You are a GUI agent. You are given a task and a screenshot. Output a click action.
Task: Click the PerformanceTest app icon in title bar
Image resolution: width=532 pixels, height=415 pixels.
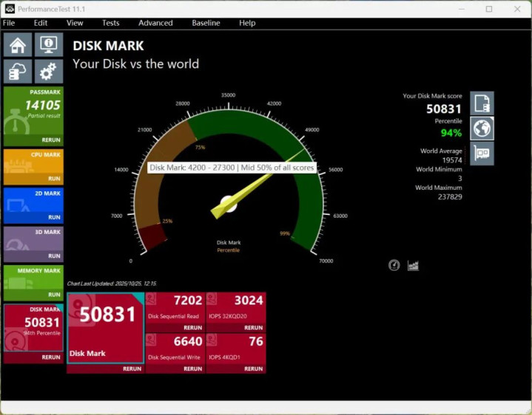[x=10, y=8]
